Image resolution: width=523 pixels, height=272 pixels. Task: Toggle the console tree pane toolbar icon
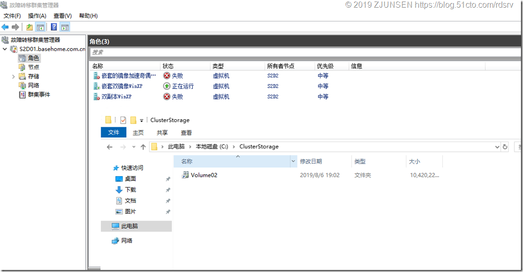[x=40, y=28]
